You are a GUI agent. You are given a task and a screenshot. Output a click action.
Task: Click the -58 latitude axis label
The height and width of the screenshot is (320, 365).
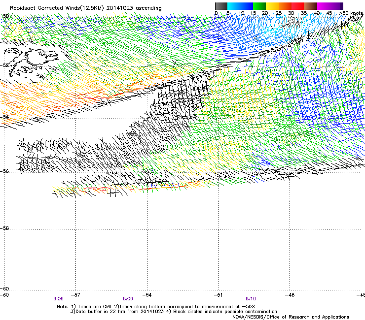click(4, 228)
